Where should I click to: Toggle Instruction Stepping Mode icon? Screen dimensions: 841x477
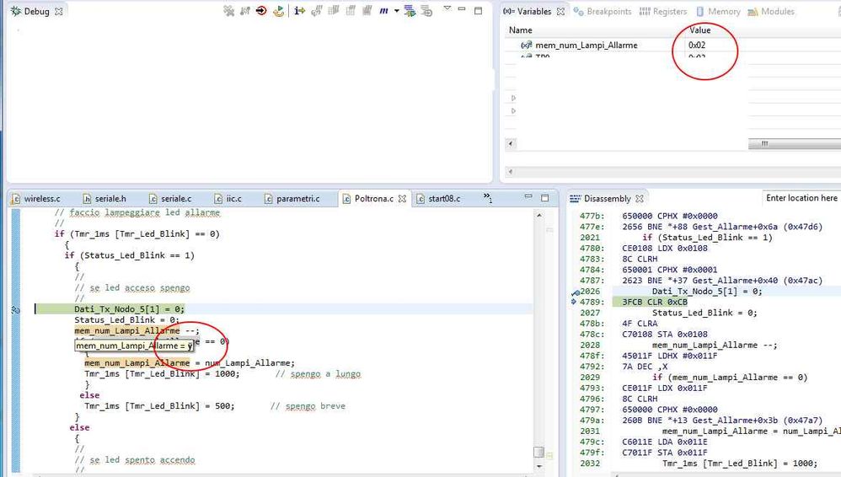299,11
